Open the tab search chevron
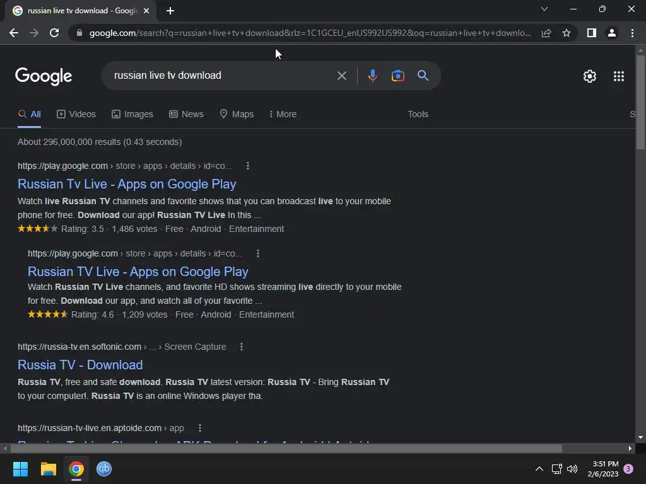This screenshot has width=646, height=484. pos(544,9)
